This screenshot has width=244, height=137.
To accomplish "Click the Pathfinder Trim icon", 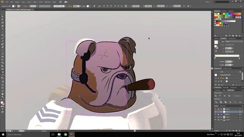I will (x=221, y=102).
